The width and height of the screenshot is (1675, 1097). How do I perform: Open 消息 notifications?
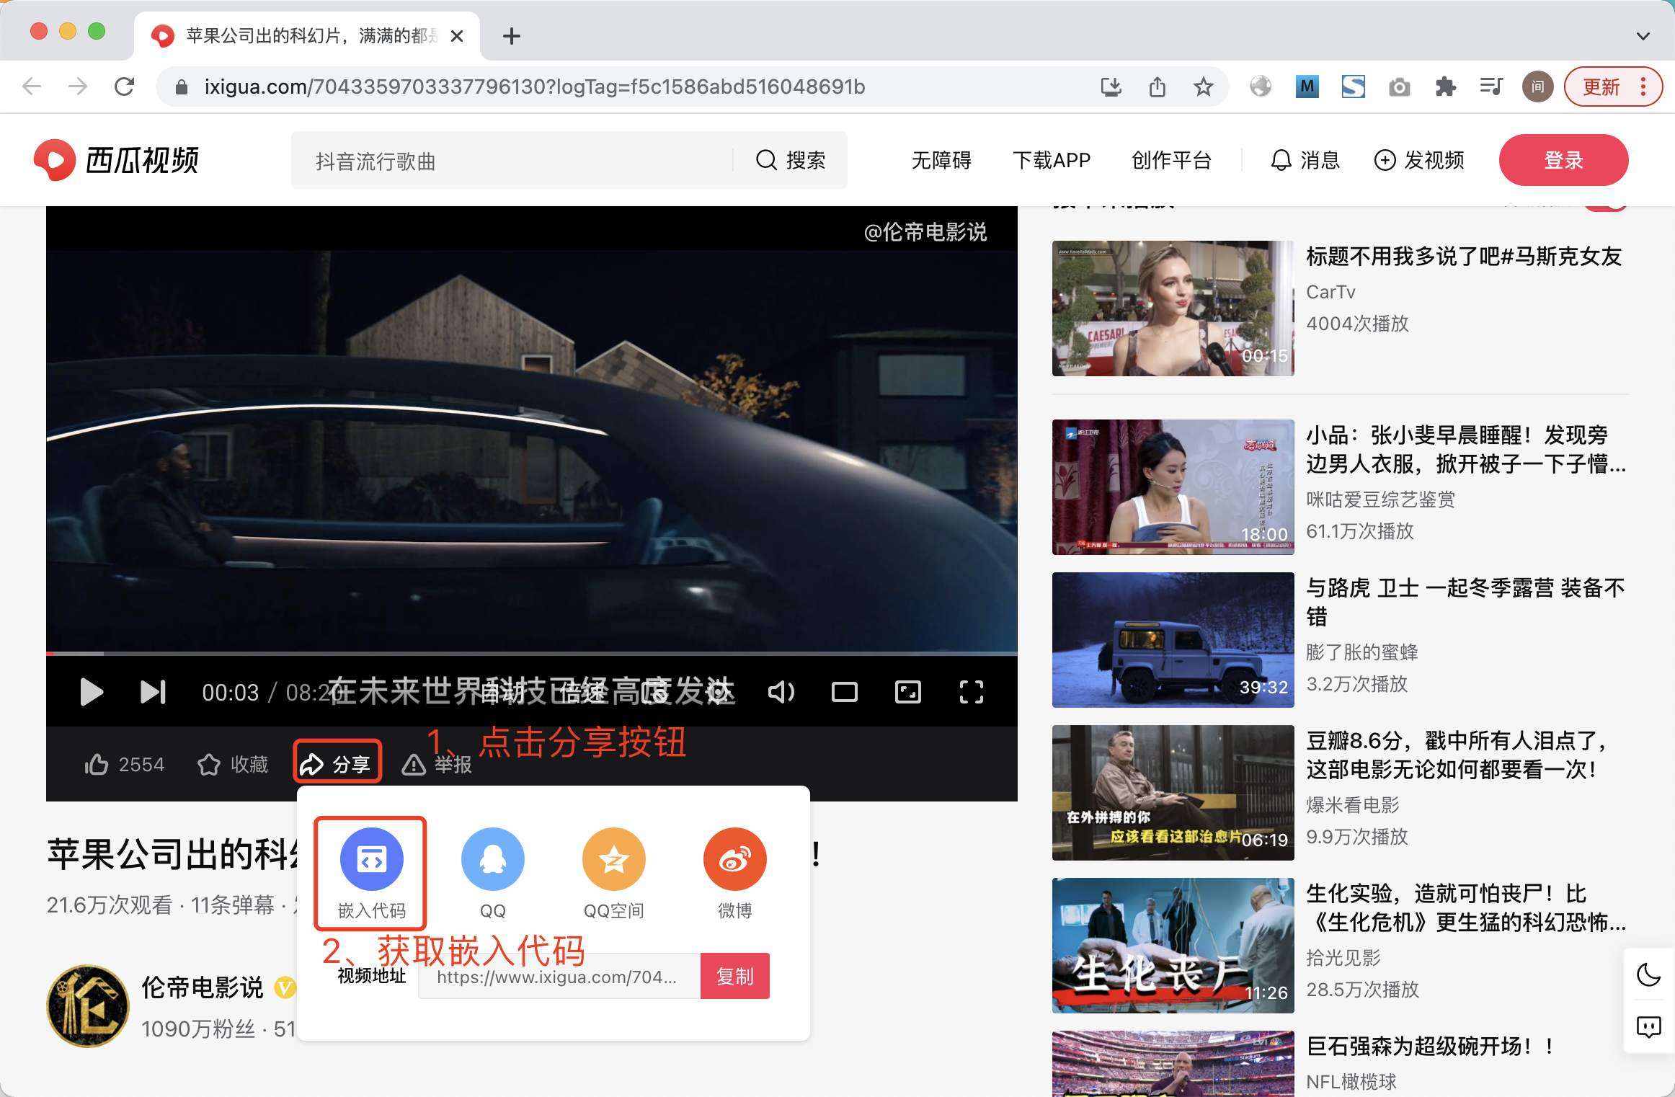click(1305, 160)
